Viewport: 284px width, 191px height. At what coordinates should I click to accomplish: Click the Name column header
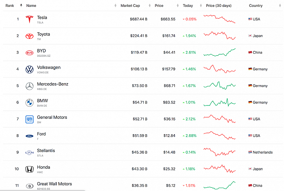pos(31,6)
